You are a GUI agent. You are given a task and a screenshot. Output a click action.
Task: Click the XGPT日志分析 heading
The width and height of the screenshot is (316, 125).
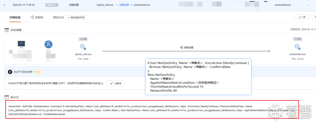[23, 72]
